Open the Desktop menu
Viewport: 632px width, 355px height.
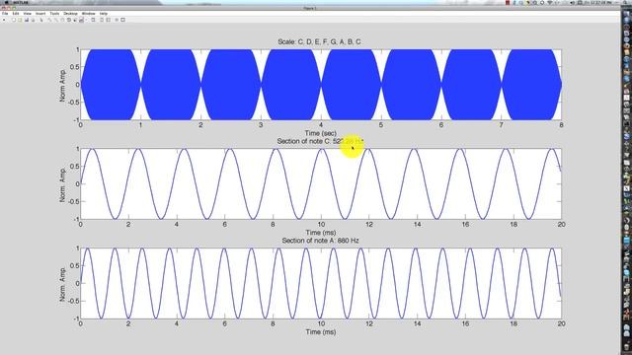point(70,13)
